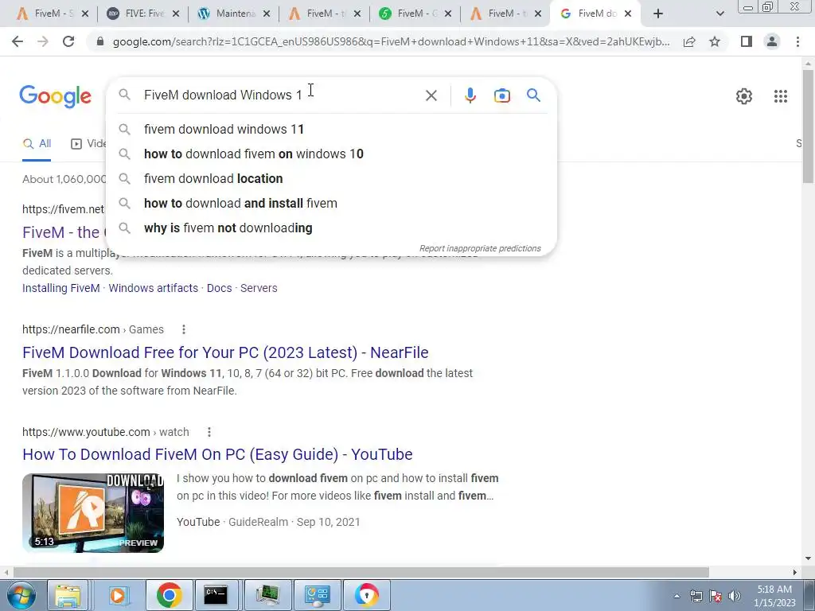
Task: Click the scroll-right arrow at page bottom
Action: [794, 572]
